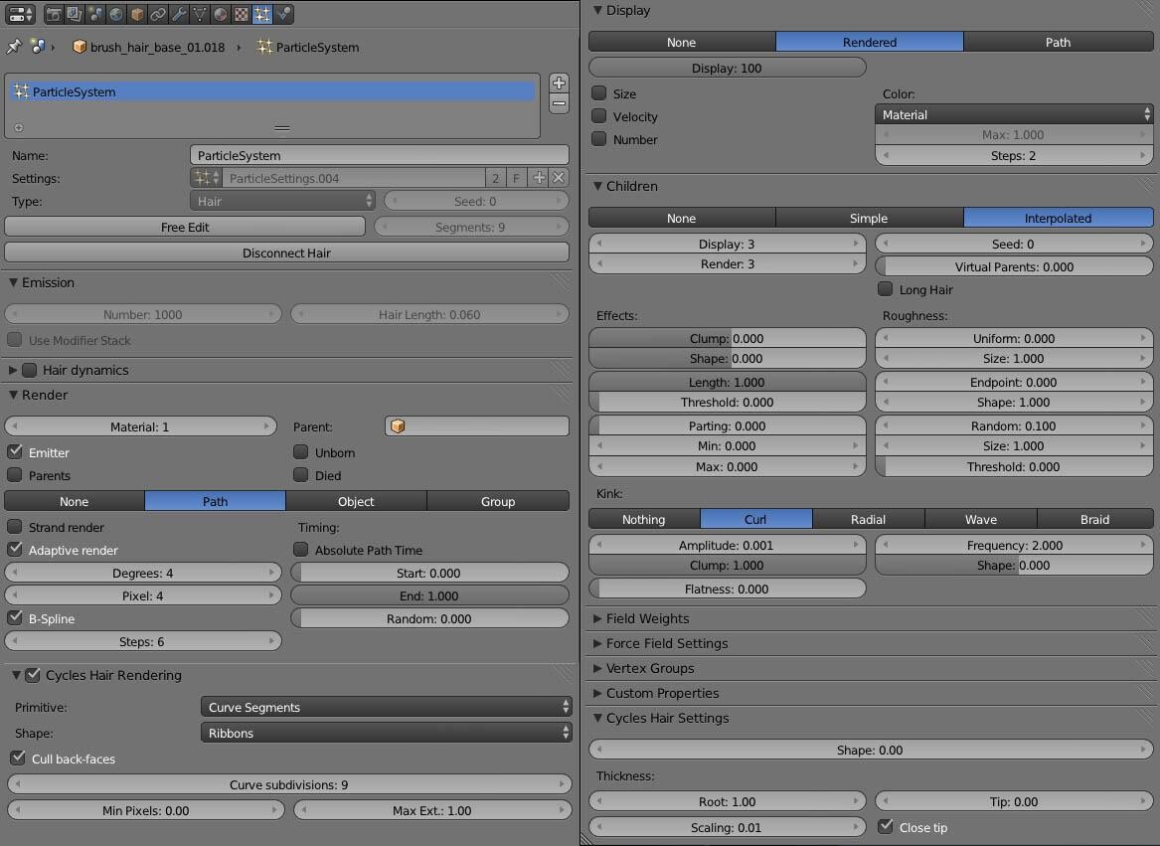
Task: Remove the particle system slot (minus)
Action: tap(560, 103)
